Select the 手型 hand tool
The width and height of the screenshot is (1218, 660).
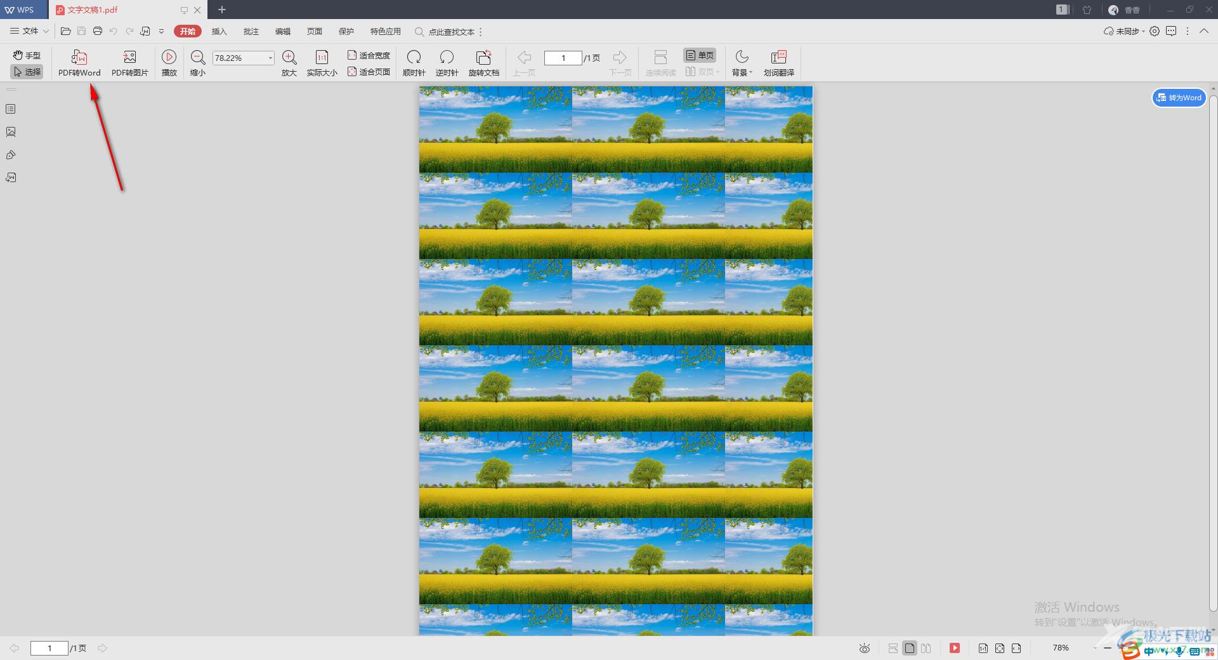(27, 55)
